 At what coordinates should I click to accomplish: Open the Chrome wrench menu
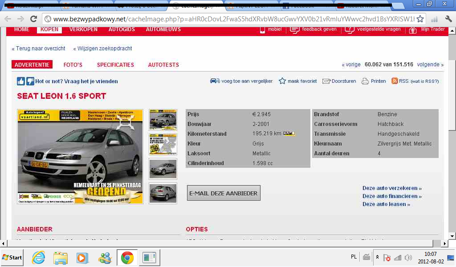pyautogui.click(x=448, y=19)
